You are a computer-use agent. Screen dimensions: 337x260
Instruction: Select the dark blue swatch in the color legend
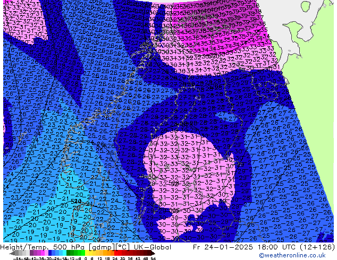coord(50,253)
